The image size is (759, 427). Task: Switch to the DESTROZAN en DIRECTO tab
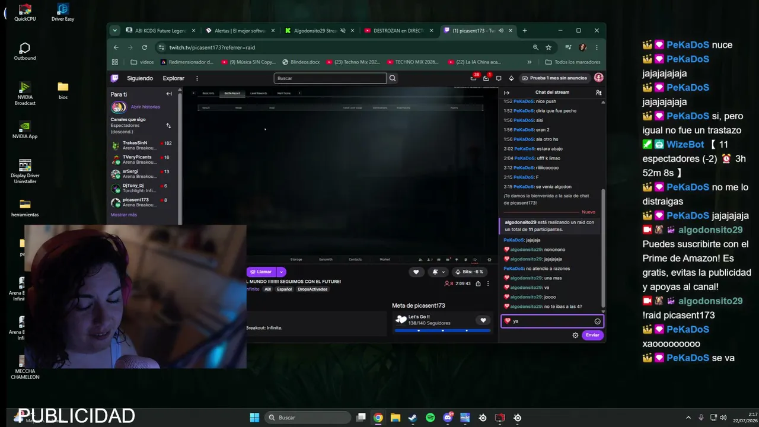coord(398,31)
